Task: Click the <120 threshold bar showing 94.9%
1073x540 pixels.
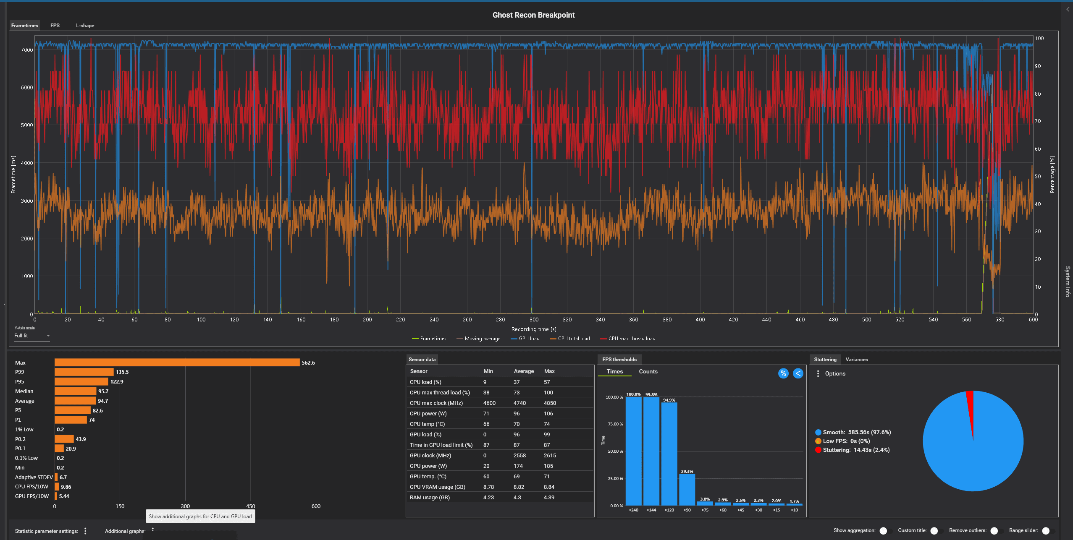Action: [x=669, y=454]
